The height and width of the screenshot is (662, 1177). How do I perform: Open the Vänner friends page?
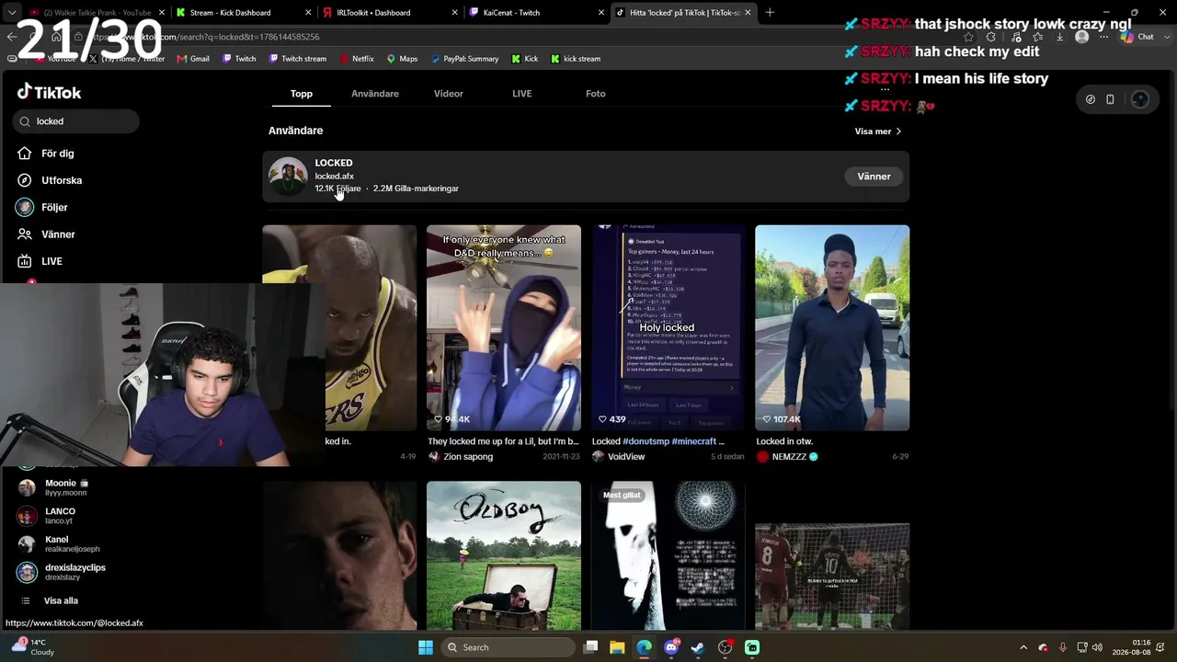pyautogui.click(x=46, y=234)
